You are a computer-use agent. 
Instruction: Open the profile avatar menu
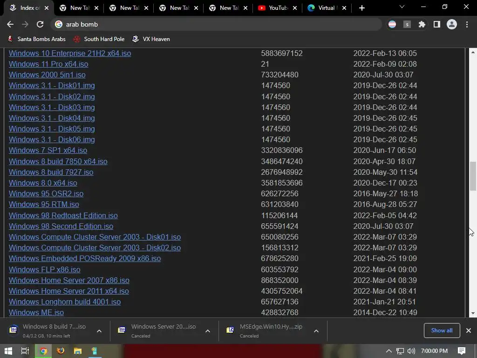point(452,24)
